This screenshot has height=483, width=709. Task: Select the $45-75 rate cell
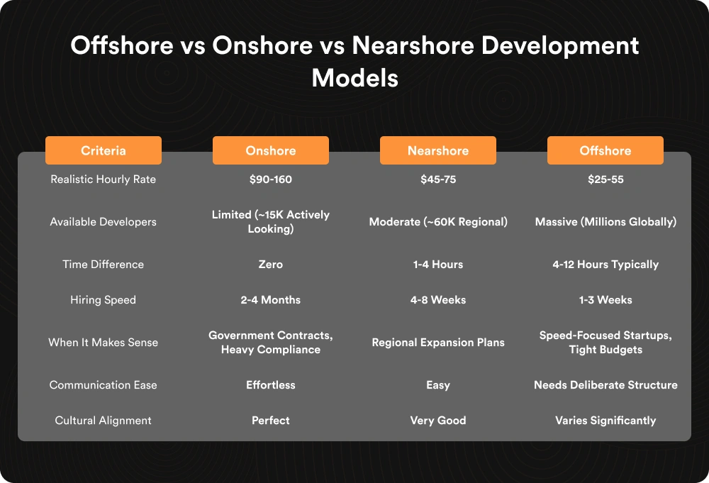click(x=437, y=179)
